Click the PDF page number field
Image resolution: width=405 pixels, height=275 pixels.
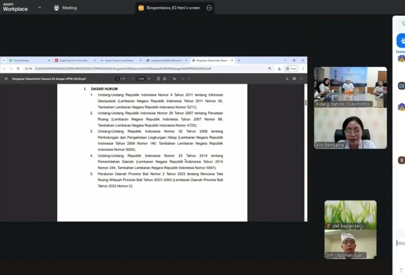pyautogui.click(x=117, y=79)
